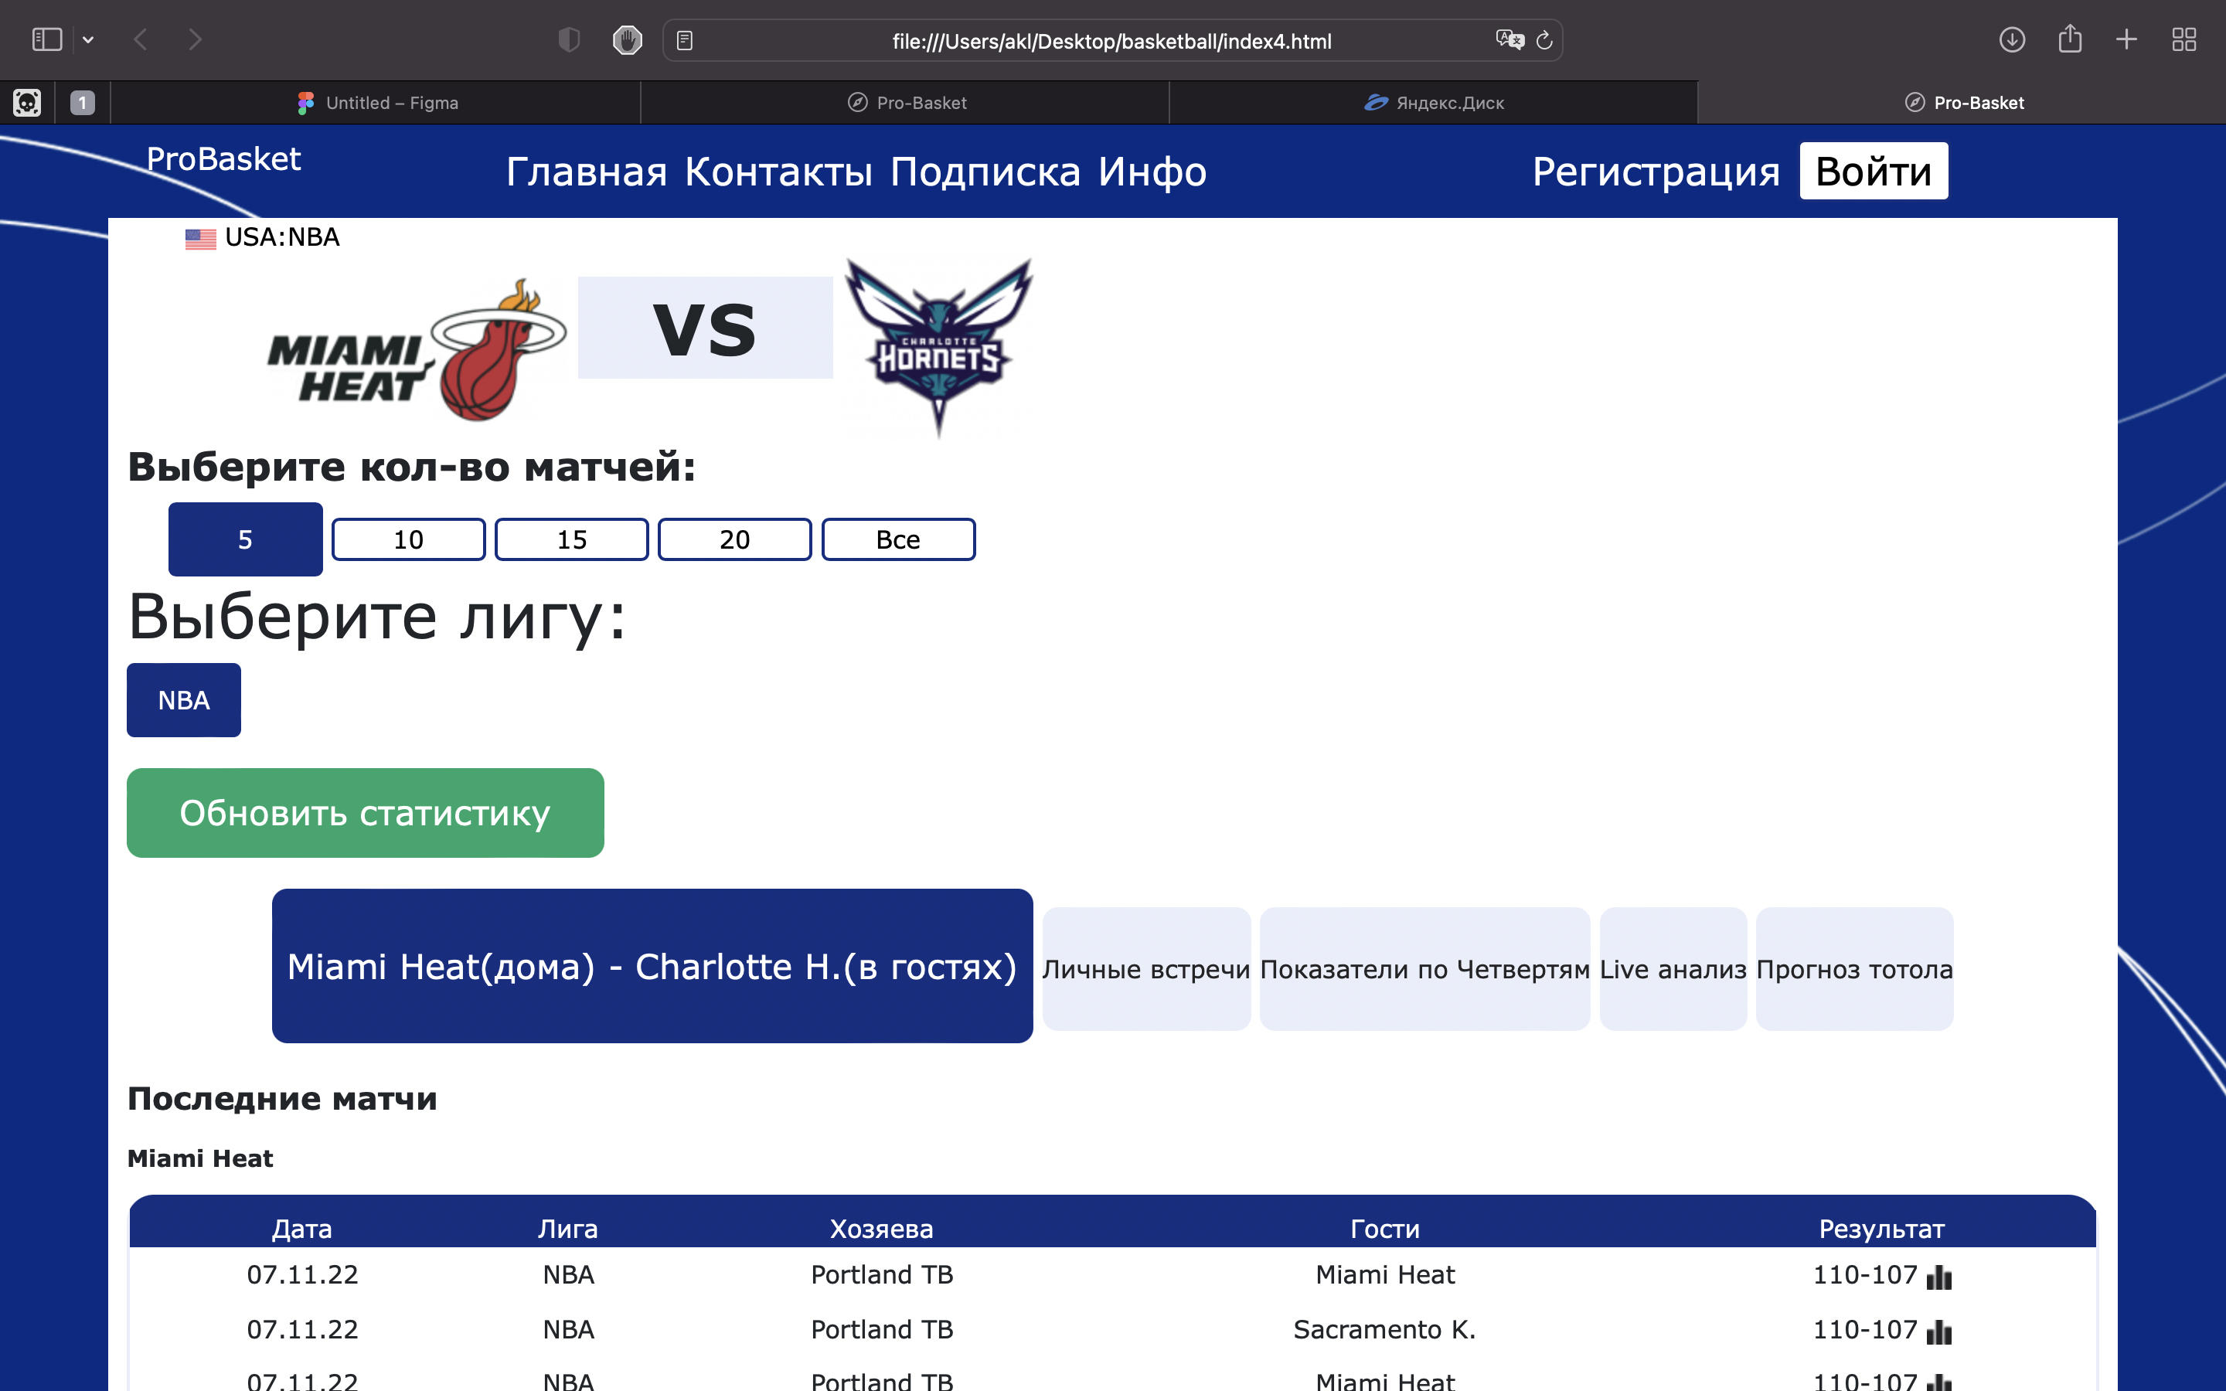Click the 110-107 result in Sacramento K. row

(1864, 1329)
